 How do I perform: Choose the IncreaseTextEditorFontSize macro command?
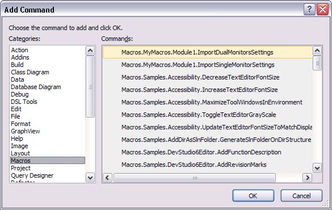(x=208, y=90)
